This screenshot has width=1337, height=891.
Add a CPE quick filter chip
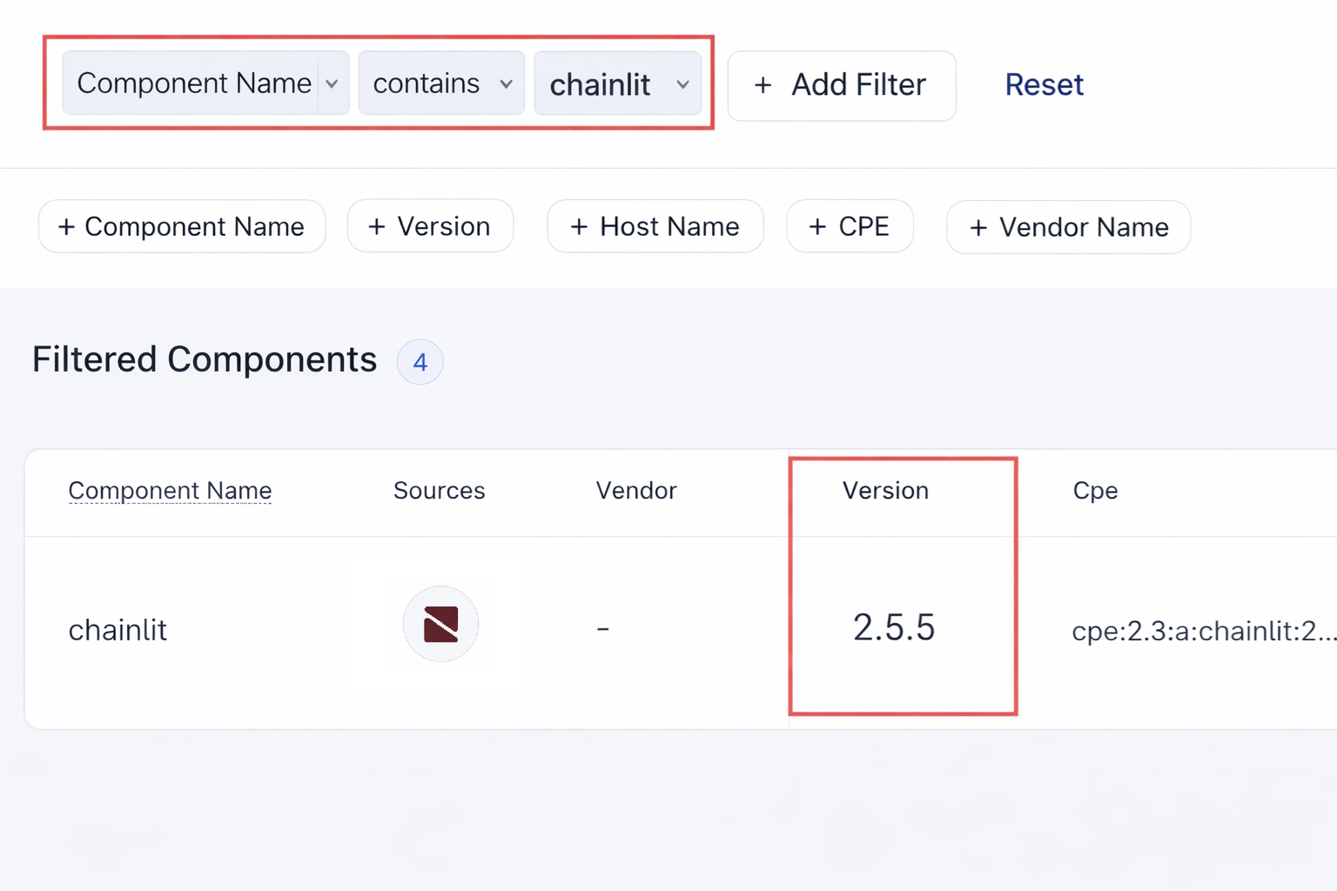coord(850,226)
